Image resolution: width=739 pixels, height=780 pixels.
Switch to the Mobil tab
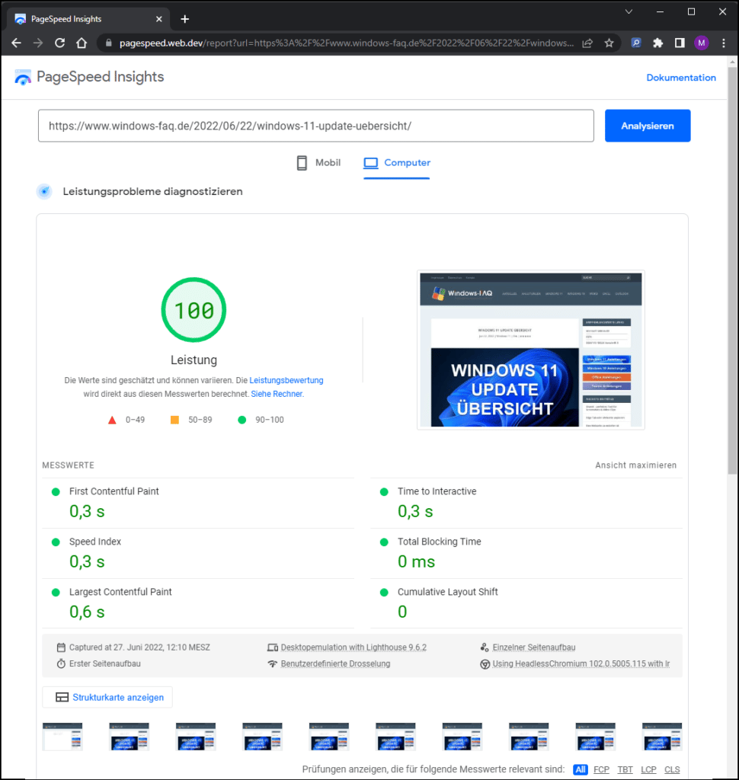pos(319,163)
